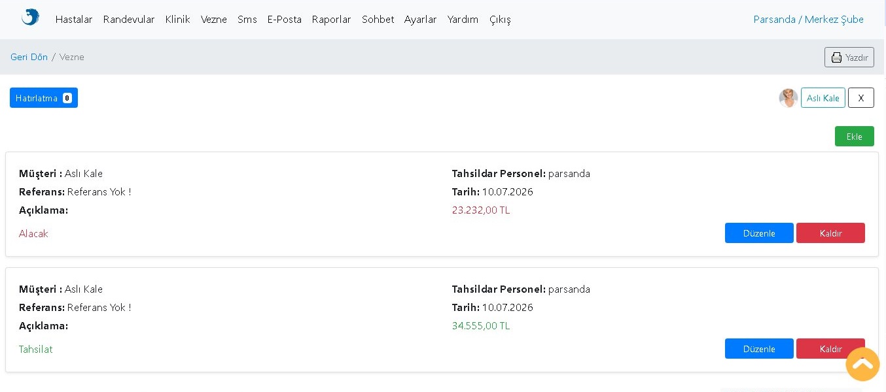
Task: Click Tarih 10.07.2026 in the Alacak card
Action: point(493,192)
